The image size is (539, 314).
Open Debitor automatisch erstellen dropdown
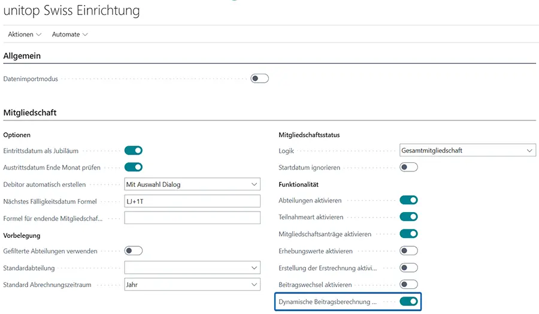[x=192, y=184]
